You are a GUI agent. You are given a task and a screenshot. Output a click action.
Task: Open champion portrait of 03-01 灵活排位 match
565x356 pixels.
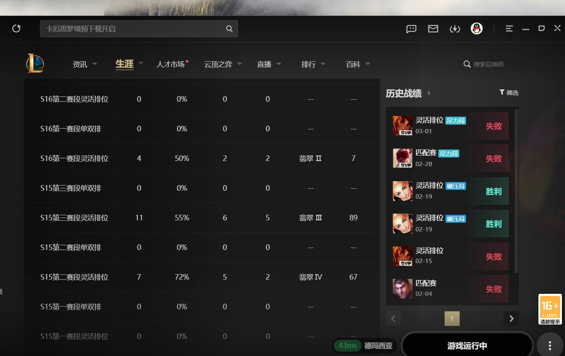point(403,126)
